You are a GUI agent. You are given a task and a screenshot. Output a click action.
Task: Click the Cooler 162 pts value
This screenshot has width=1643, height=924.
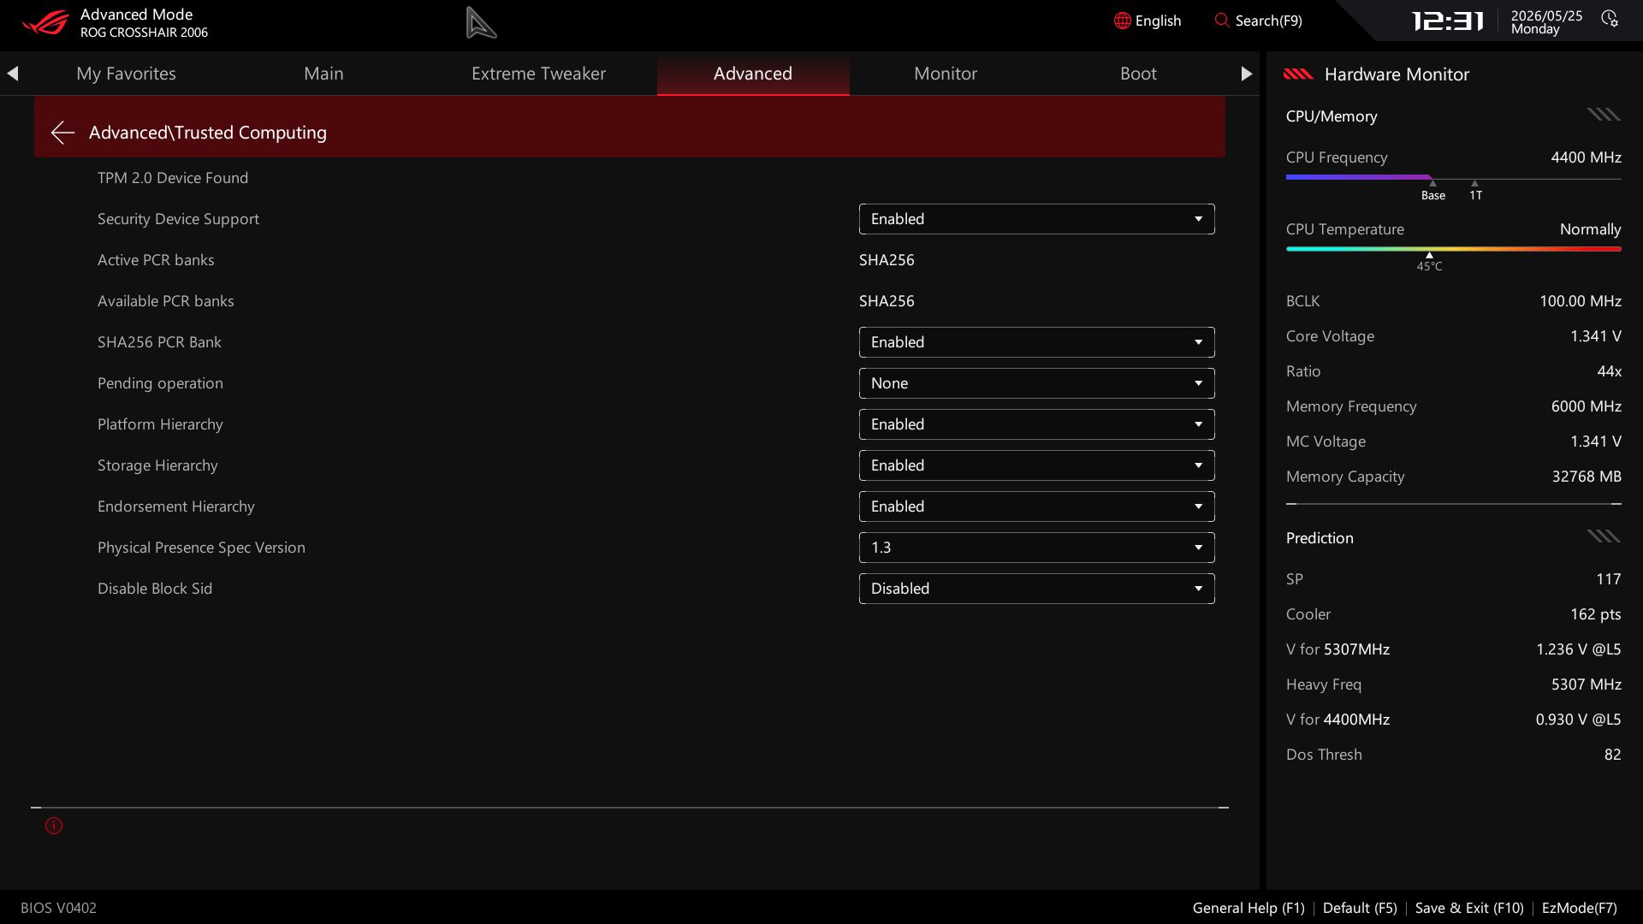point(1595,614)
